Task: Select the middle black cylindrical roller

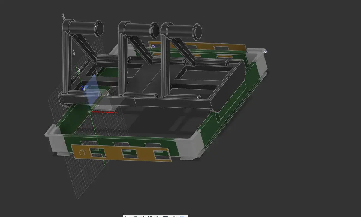Action: coord(141,29)
